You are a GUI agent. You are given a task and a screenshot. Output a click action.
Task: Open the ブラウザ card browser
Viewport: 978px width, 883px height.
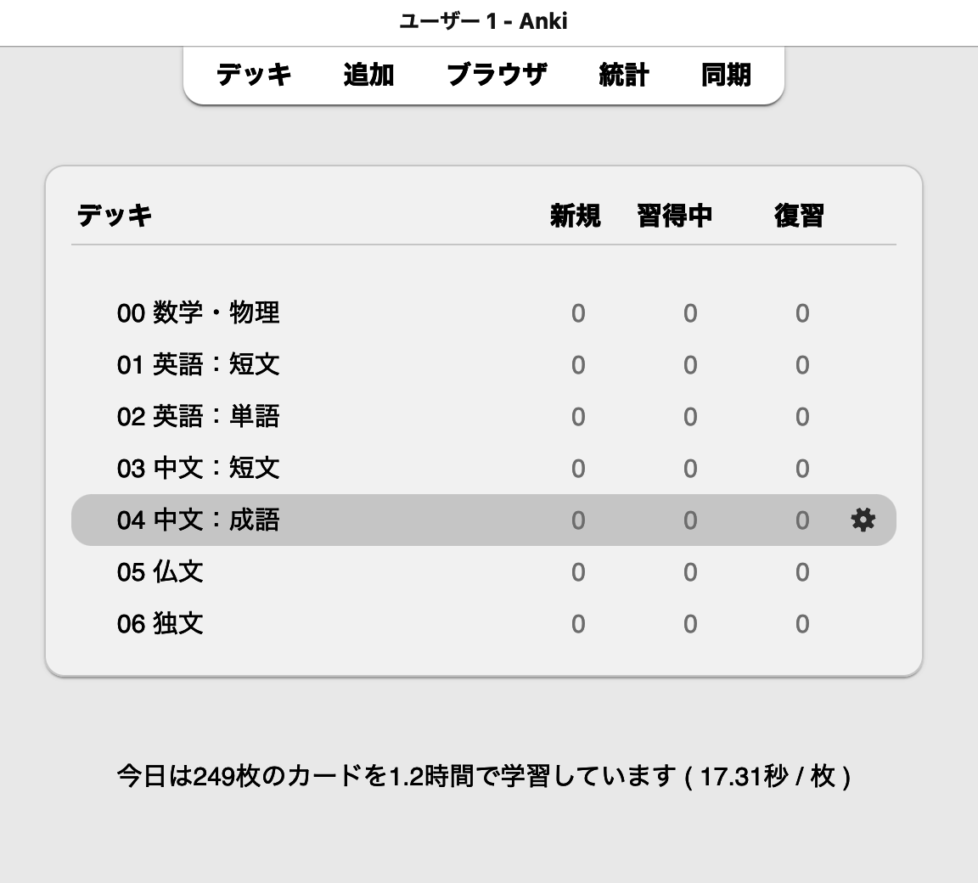tap(496, 75)
